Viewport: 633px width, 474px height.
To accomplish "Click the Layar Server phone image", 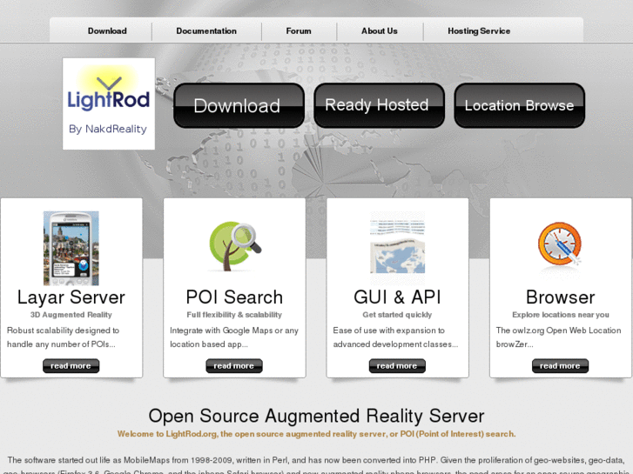I will (x=71, y=248).
